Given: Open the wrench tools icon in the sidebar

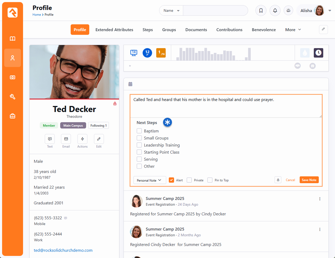Looking at the screenshot, I should [13, 97].
